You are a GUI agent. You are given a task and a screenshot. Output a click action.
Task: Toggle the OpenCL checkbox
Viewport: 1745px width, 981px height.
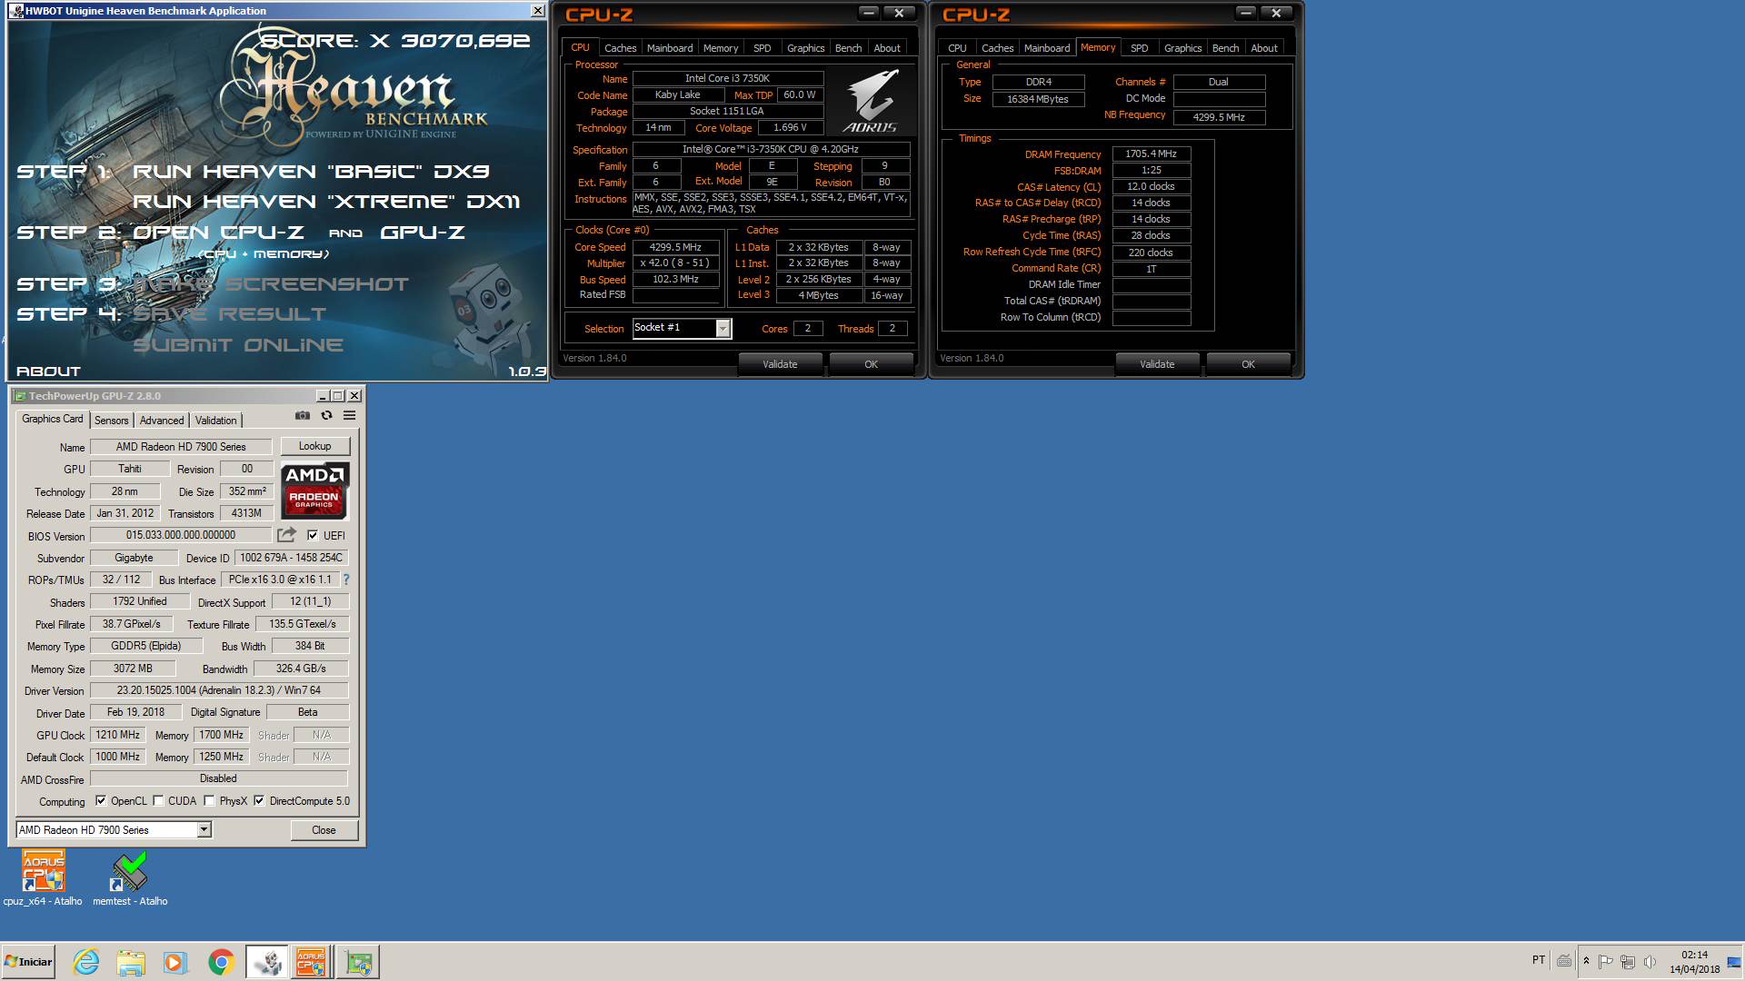101,801
